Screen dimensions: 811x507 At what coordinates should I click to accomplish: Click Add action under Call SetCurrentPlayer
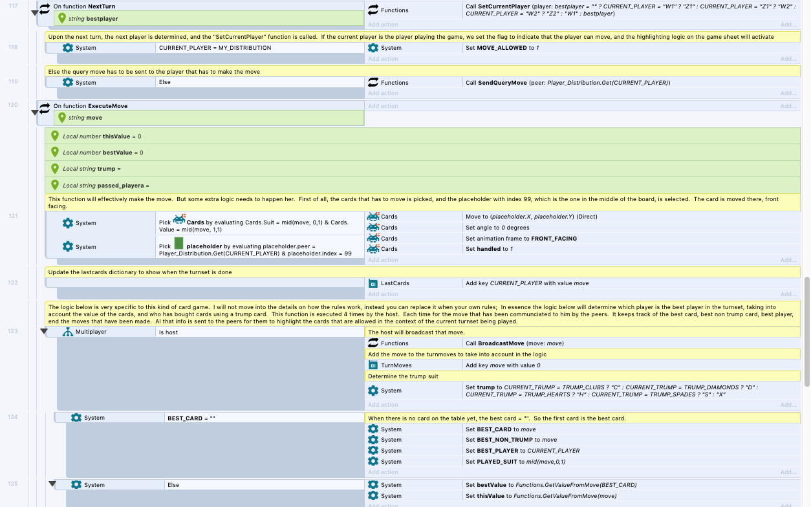click(383, 25)
